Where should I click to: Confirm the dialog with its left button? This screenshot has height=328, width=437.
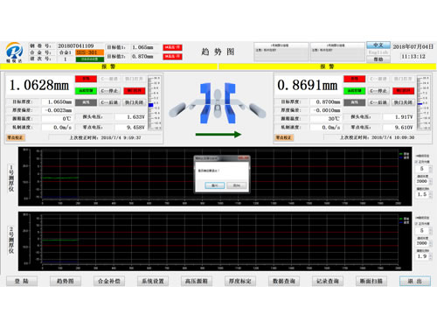[214, 185]
